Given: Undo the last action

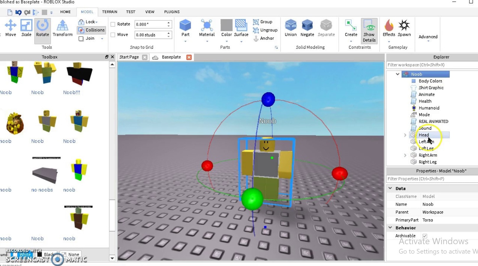Looking at the screenshot, I should pyautogui.click(x=18, y=12).
